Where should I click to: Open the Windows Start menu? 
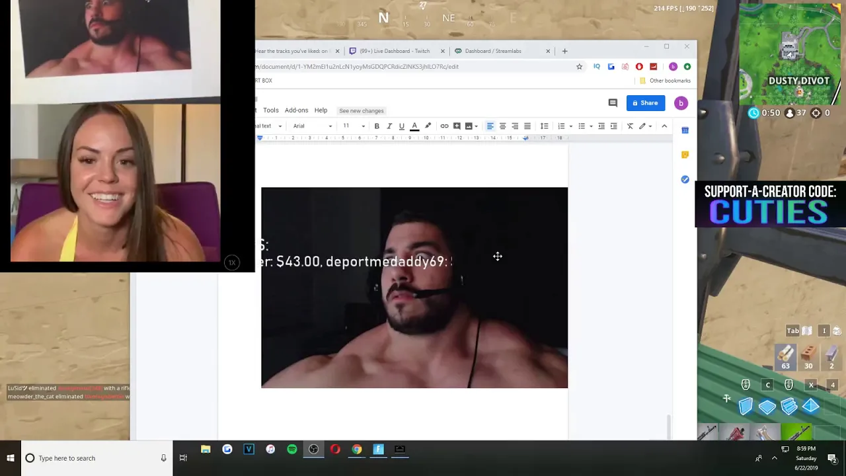[11, 458]
